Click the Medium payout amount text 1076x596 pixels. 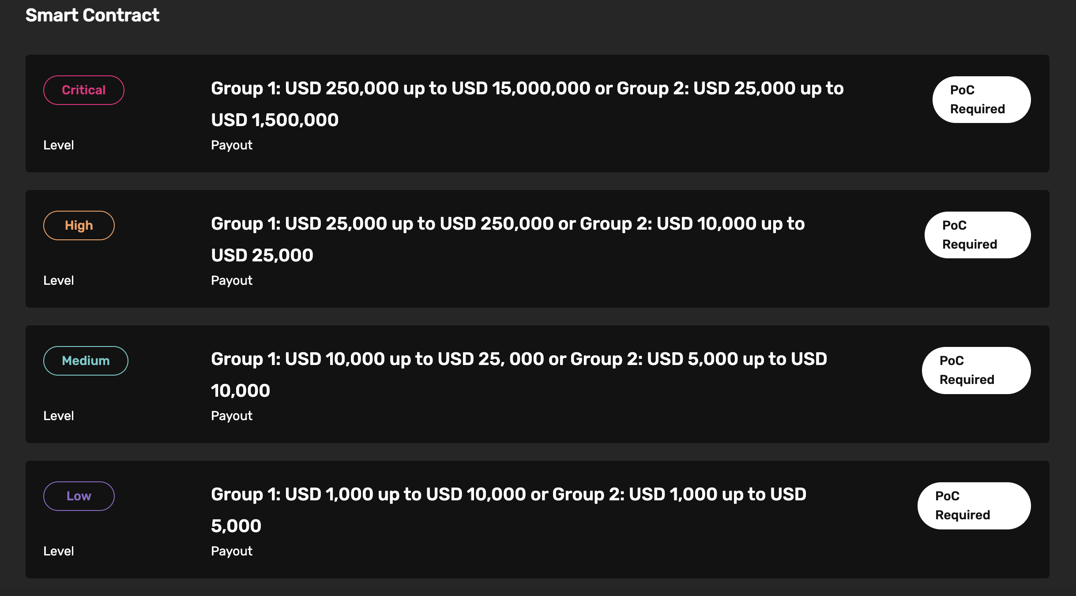pos(519,375)
